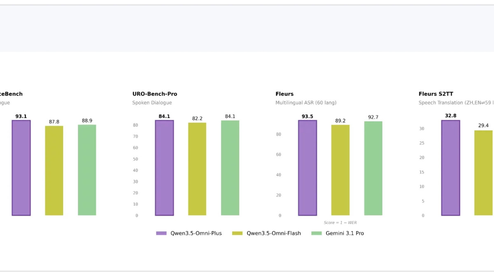Viewport: 494px width, 278px height.
Task: Click the 32.8 value label in Fleurs S2TT
Action: (x=450, y=115)
